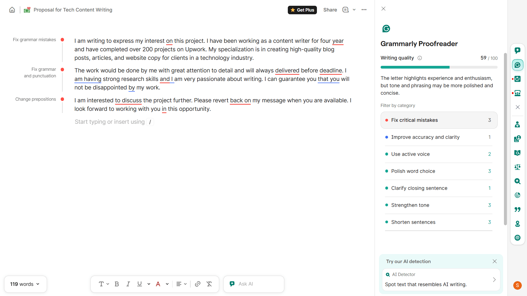Open the paraphraser agent sidebar icon
Image resolution: width=527 pixels, height=296 pixels.
click(517, 79)
